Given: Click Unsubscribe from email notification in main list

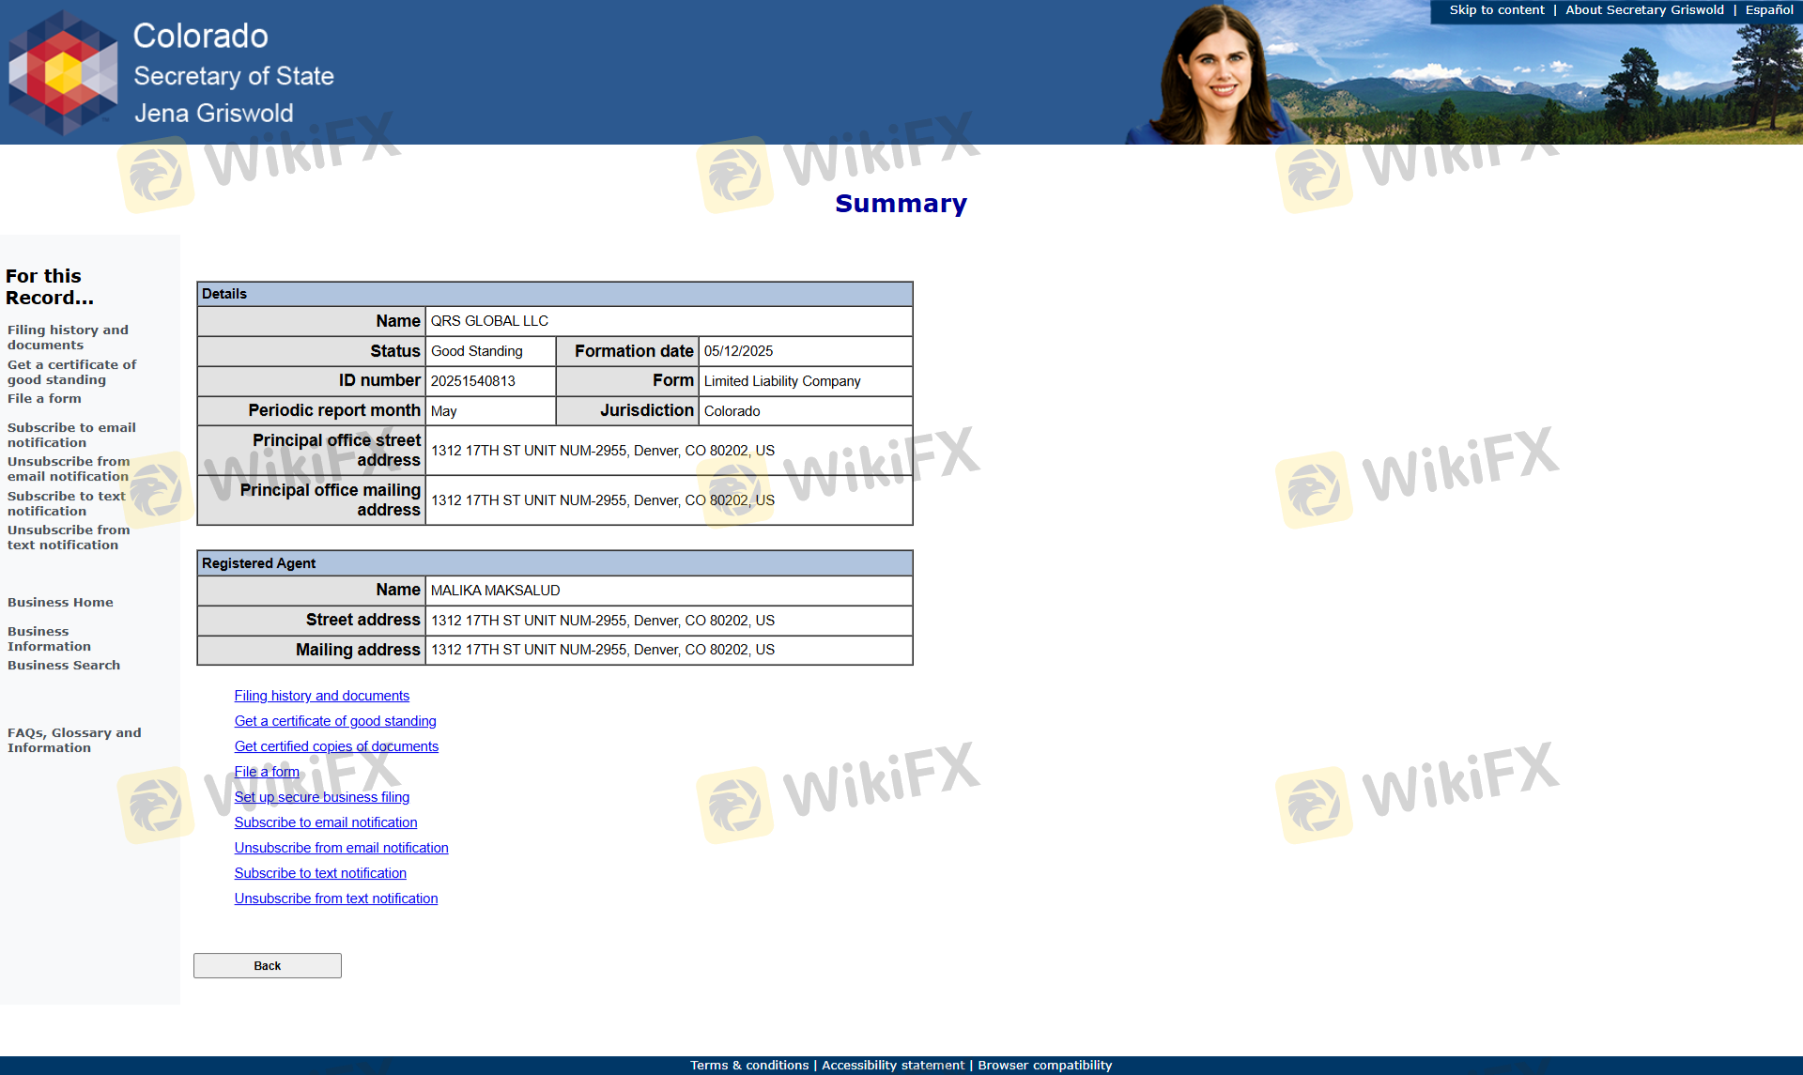Looking at the screenshot, I should tap(341, 848).
